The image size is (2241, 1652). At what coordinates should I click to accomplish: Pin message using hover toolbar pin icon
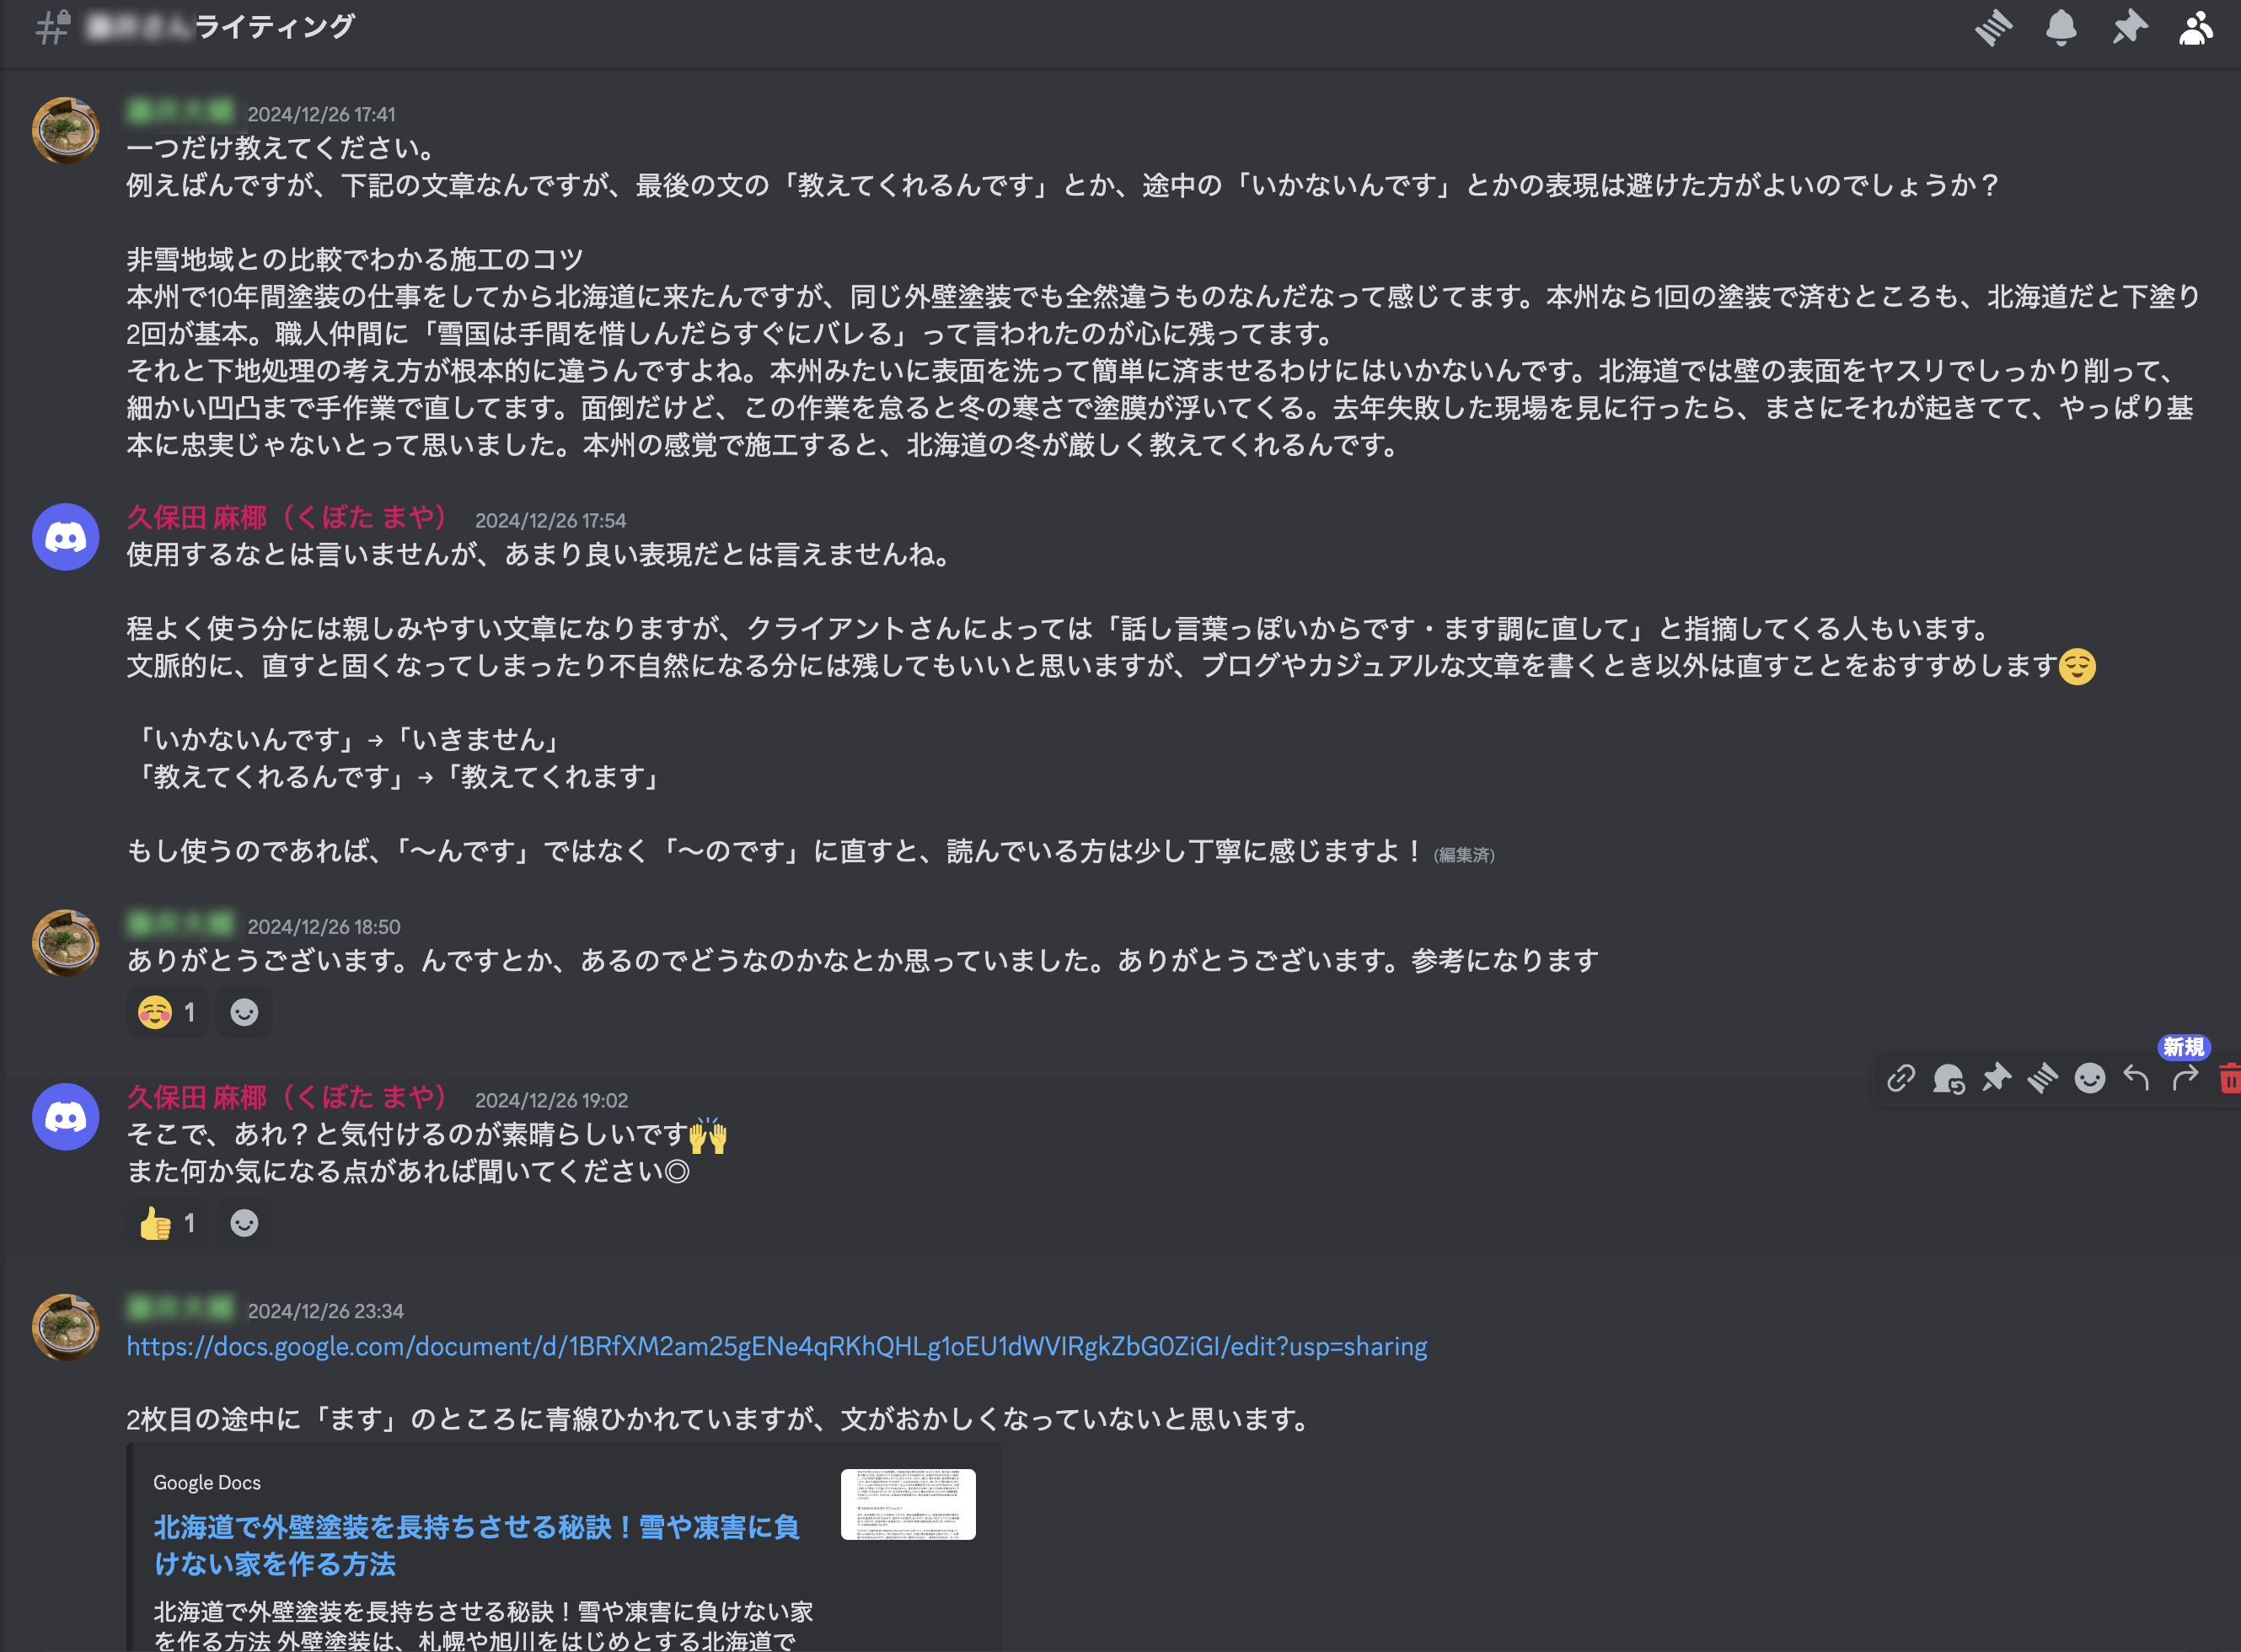pos(1996,1078)
